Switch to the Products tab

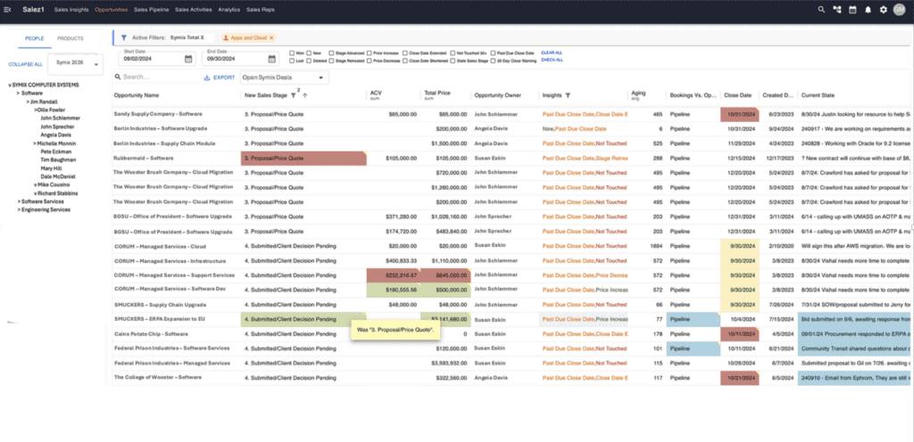point(70,38)
